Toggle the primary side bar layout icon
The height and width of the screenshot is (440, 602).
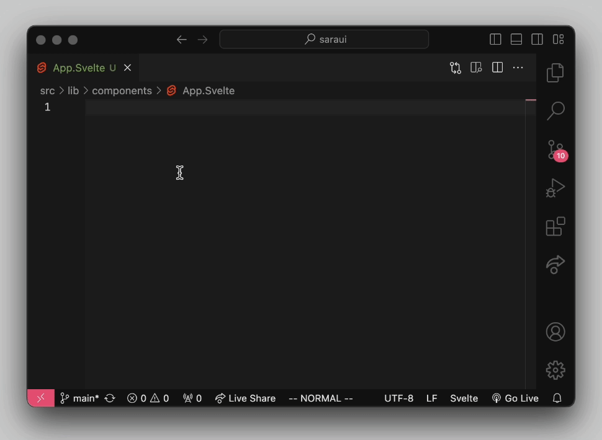click(495, 39)
